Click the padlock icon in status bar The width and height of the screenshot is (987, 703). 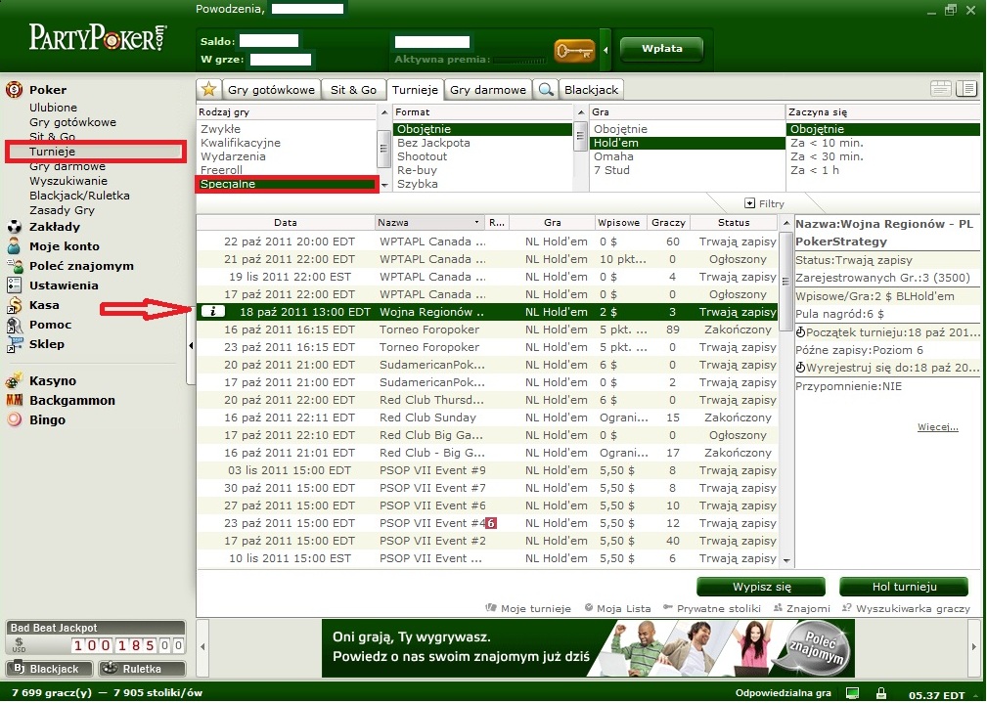pos(882,693)
